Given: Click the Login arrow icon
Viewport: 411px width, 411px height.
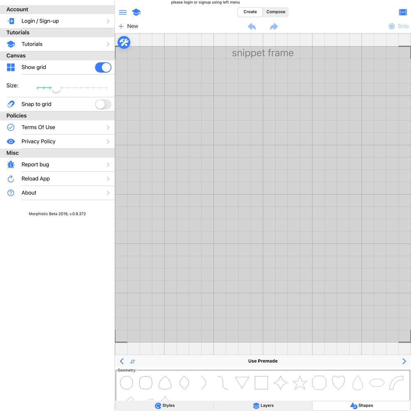Looking at the screenshot, I should pos(11,21).
